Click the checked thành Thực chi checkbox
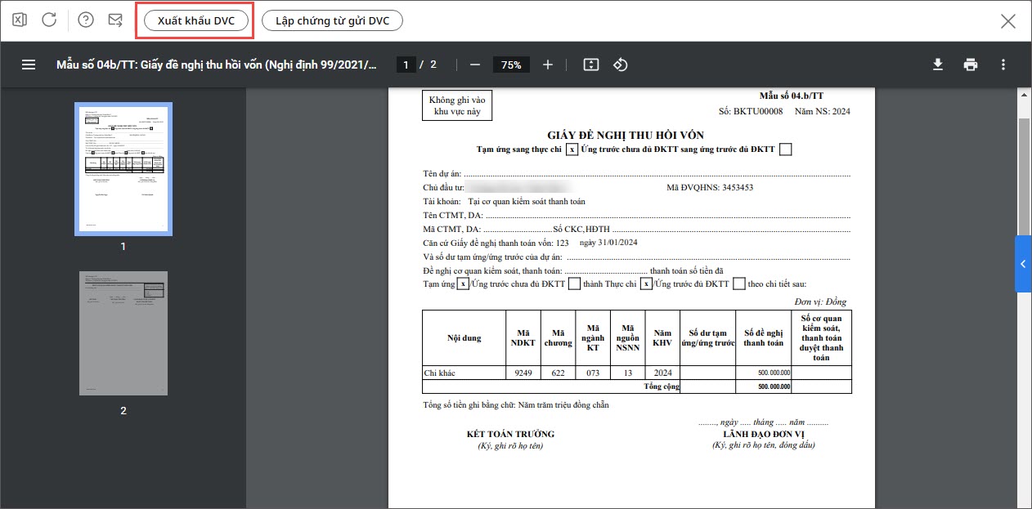The image size is (1032, 509). [646, 284]
